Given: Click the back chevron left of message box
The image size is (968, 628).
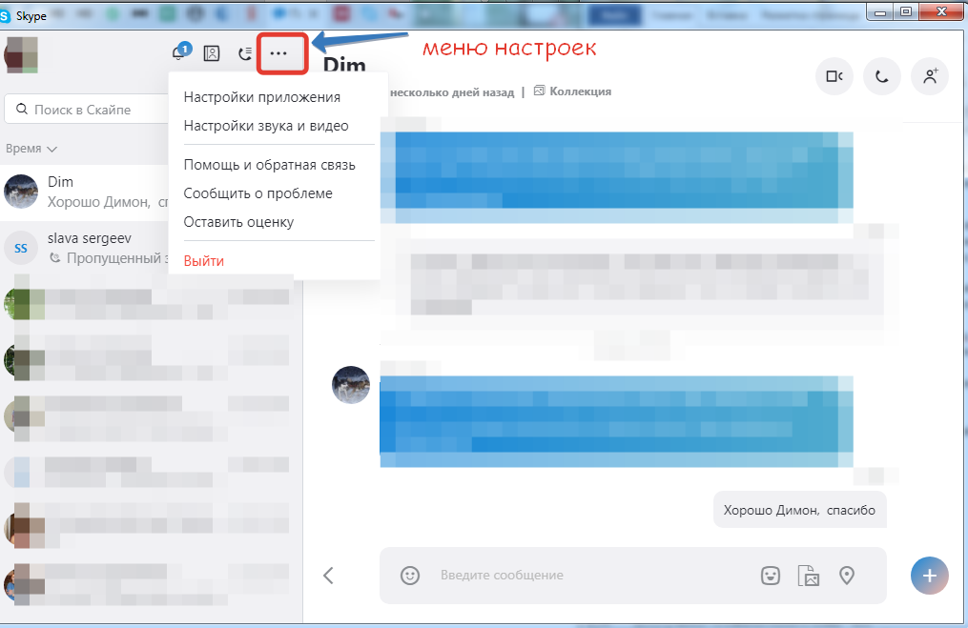Looking at the screenshot, I should [328, 575].
